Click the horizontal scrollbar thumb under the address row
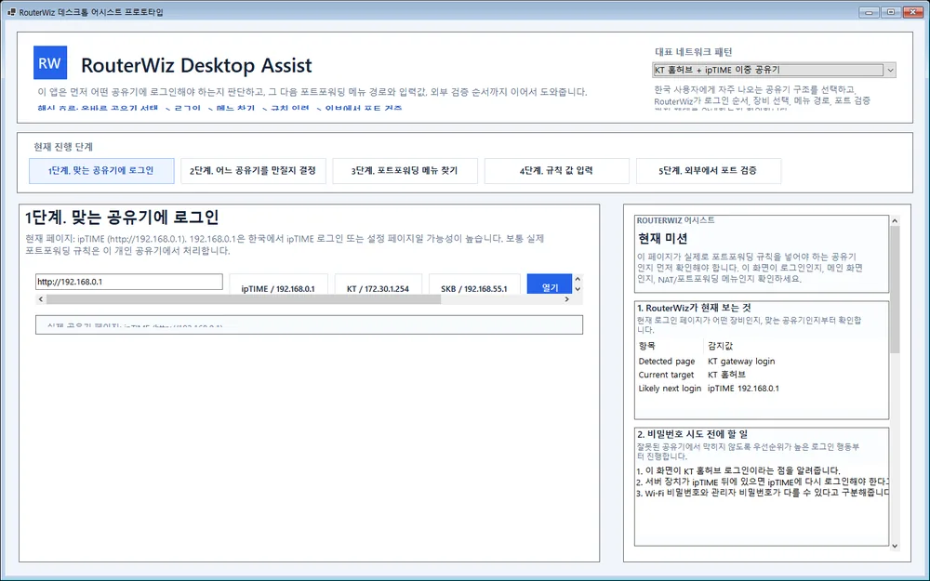 pos(244,299)
